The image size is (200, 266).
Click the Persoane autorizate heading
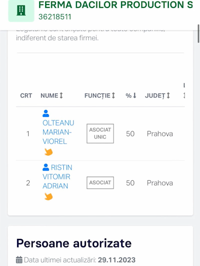tap(74, 243)
